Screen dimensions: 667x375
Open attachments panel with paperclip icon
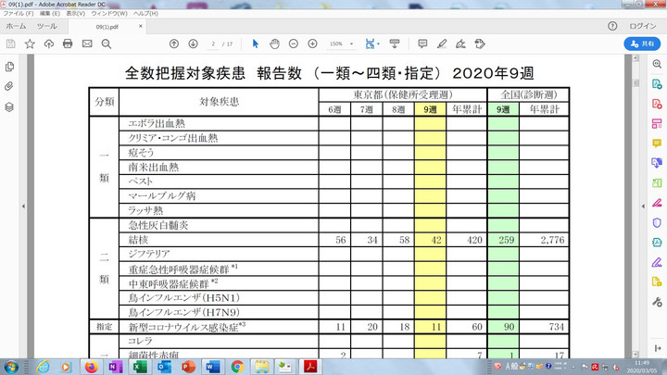(9, 86)
